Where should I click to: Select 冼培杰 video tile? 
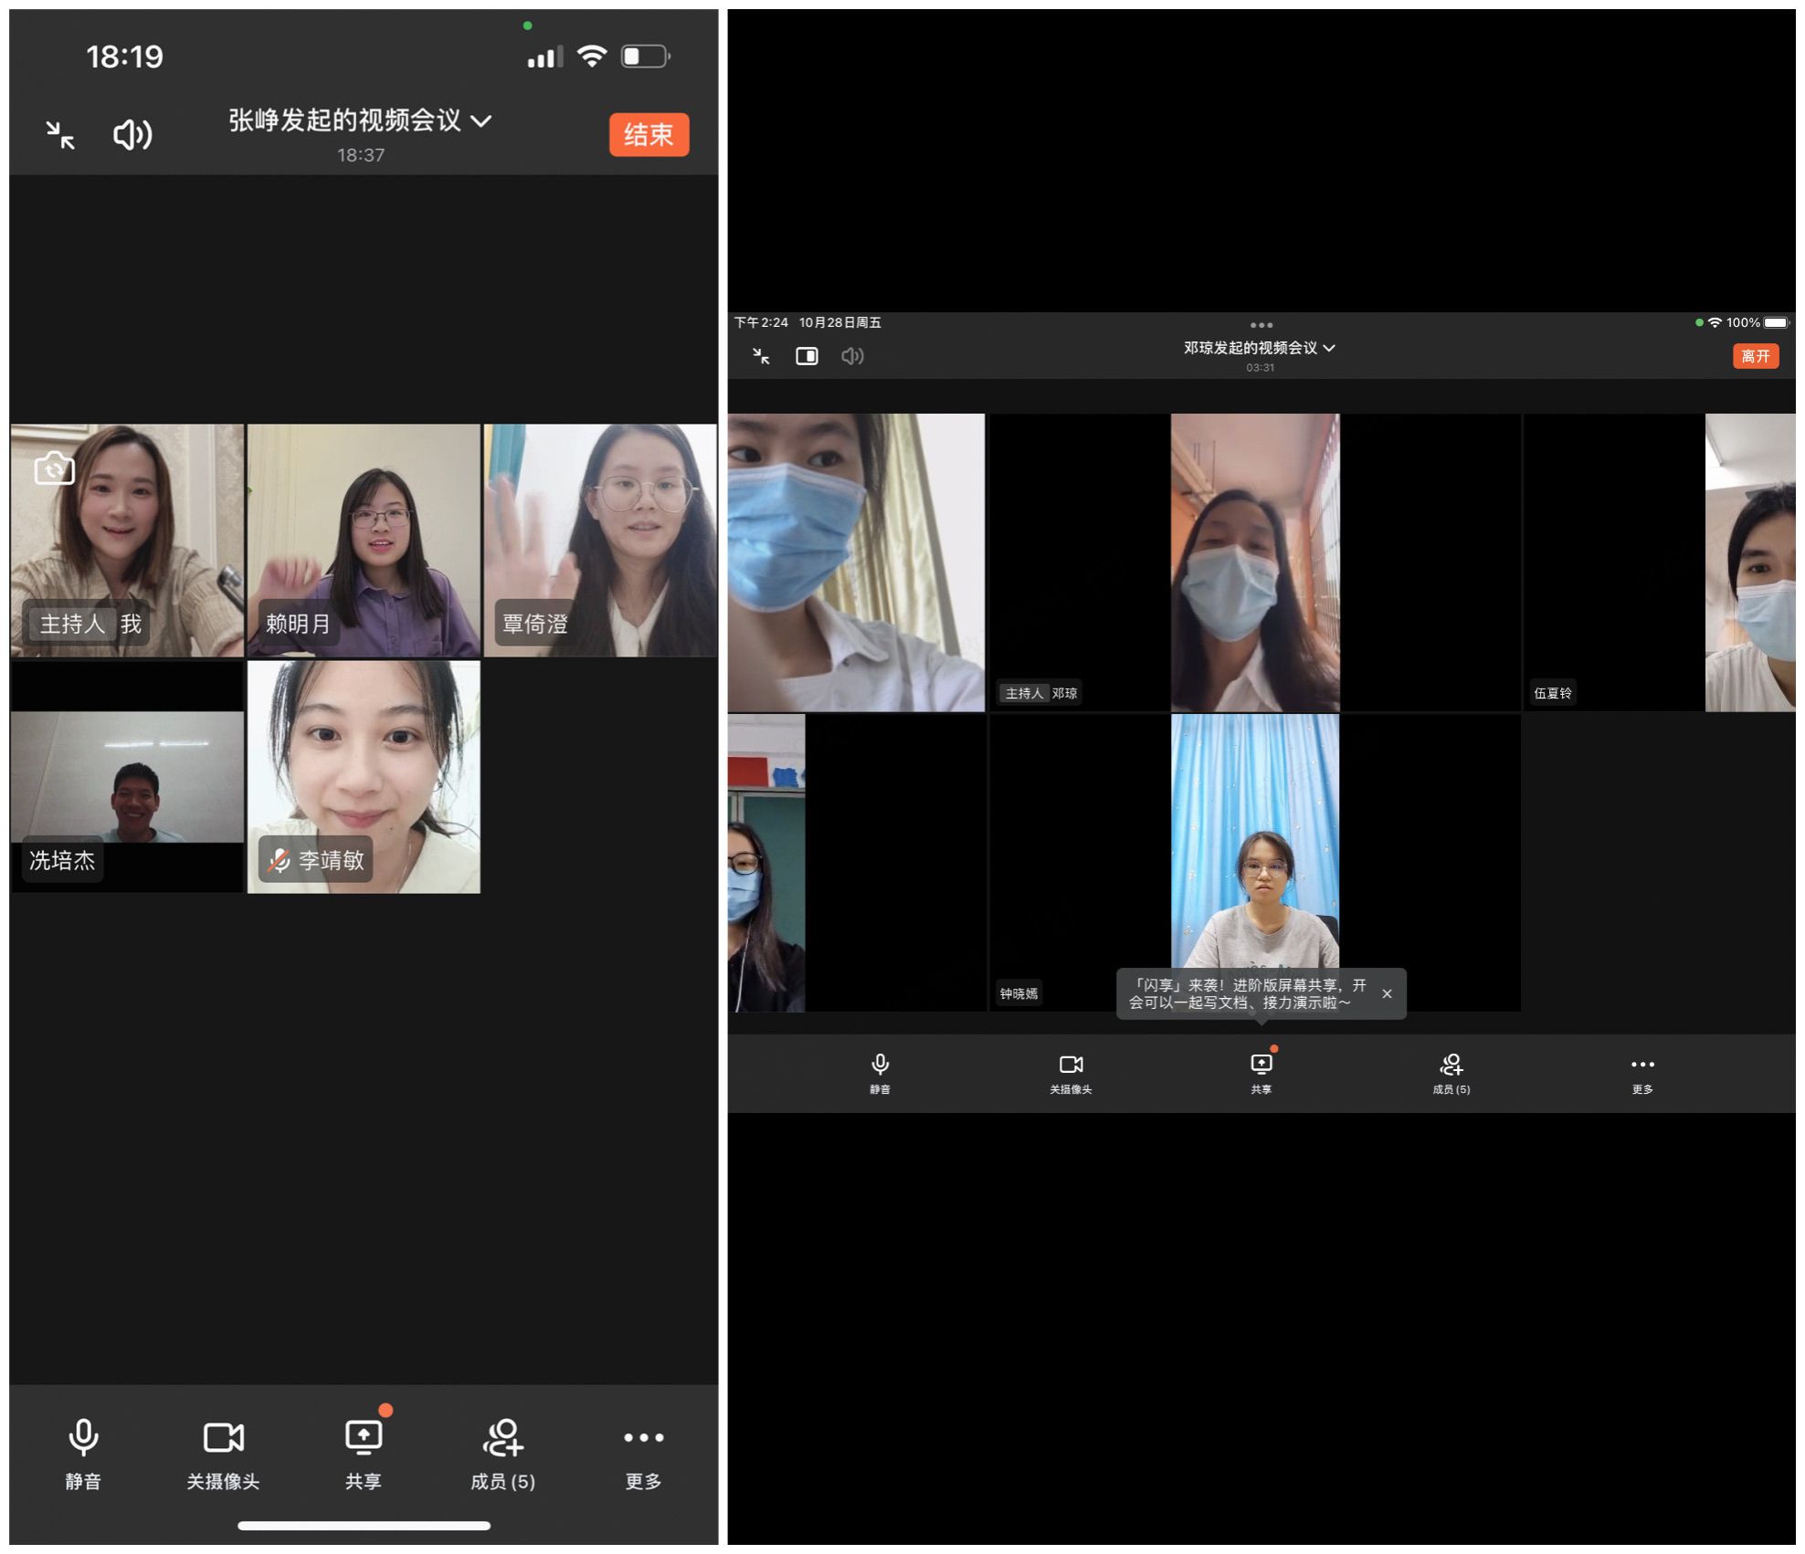pos(127,776)
